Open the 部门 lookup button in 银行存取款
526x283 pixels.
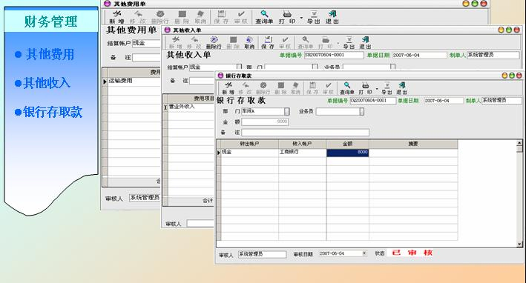287,111
